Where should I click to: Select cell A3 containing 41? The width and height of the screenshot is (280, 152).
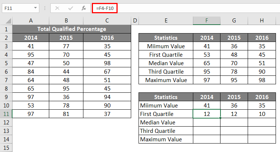click(x=31, y=46)
